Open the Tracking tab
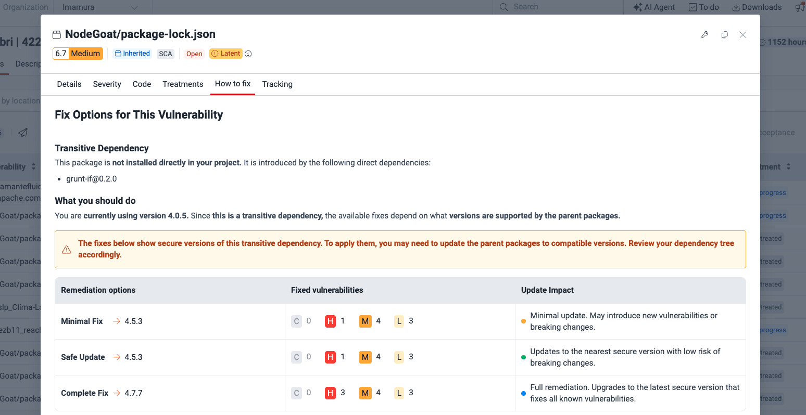Screen dimensions: 806x415 (278, 84)
